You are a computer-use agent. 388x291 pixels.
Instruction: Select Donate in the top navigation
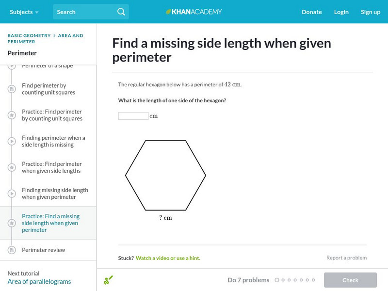[311, 12]
